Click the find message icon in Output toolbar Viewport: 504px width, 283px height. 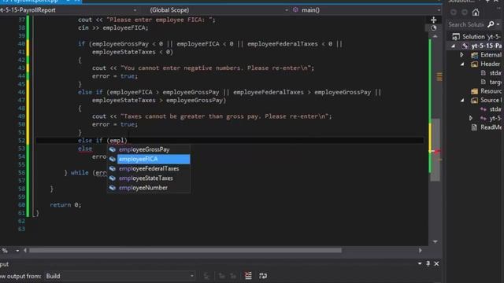pos(206,276)
